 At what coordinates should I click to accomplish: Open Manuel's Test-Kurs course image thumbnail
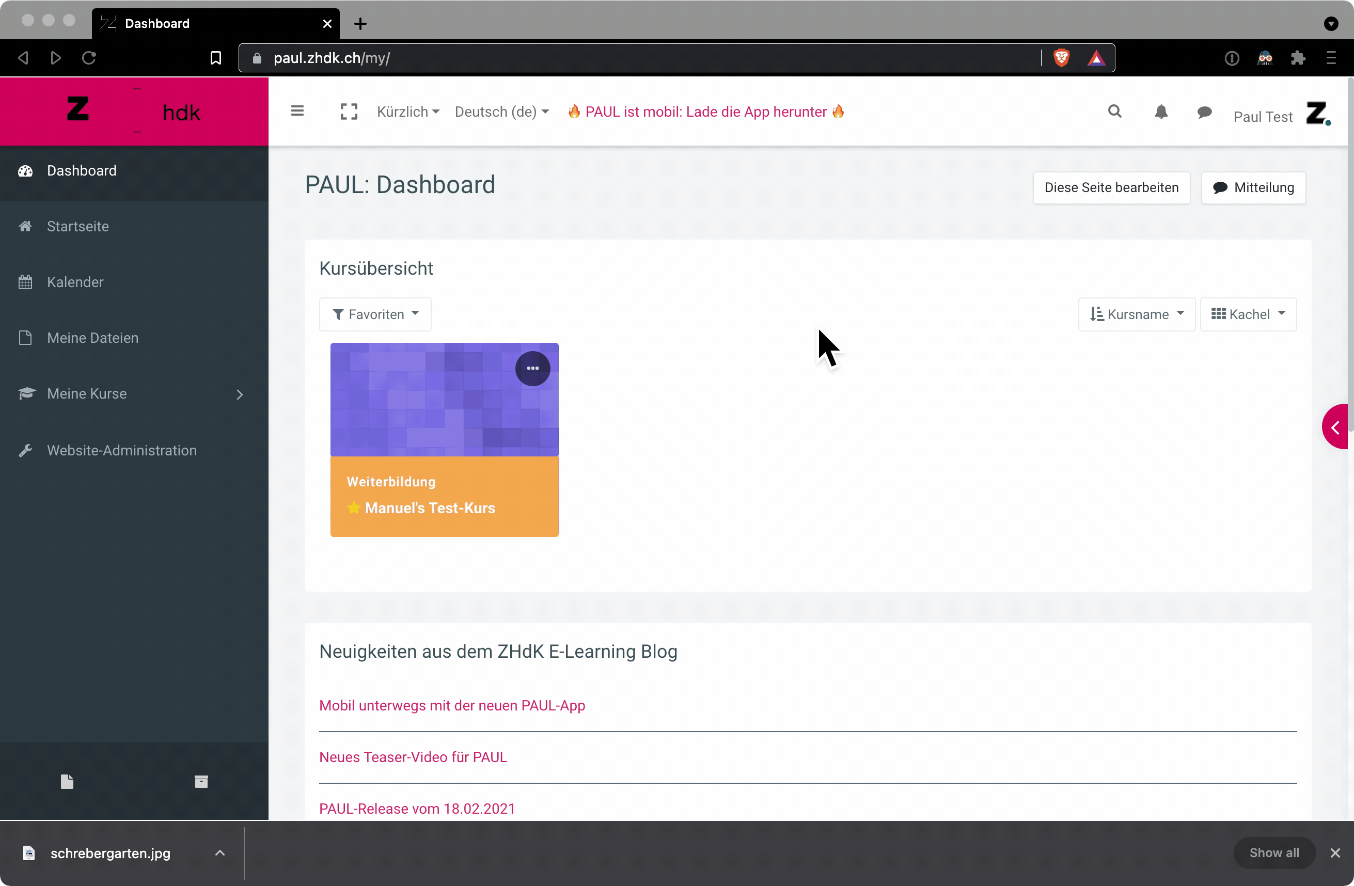click(432, 409)
